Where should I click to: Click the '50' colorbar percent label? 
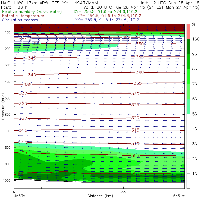tap(194, 114)
